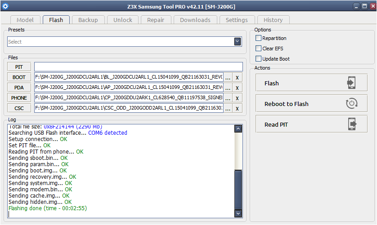Open the Downloads tab
This screenshot has height=225, width=377.
(195, 20)
